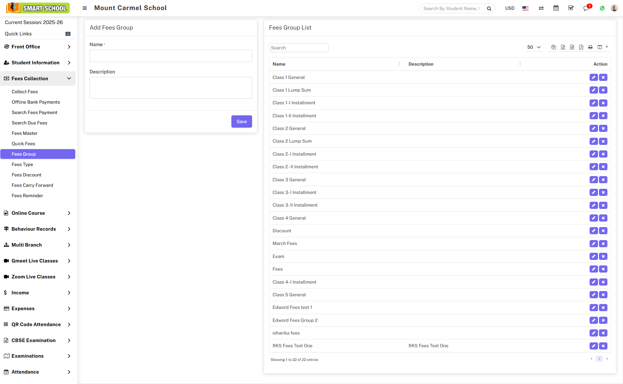The width and height of the screenshot is (623, 384).
Task: Open the task checklist icon in header
Action: [x=571, y=8]
